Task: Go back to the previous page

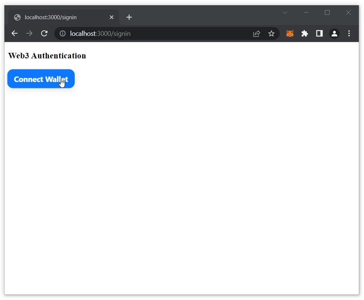Action: (x=15, y=34)
